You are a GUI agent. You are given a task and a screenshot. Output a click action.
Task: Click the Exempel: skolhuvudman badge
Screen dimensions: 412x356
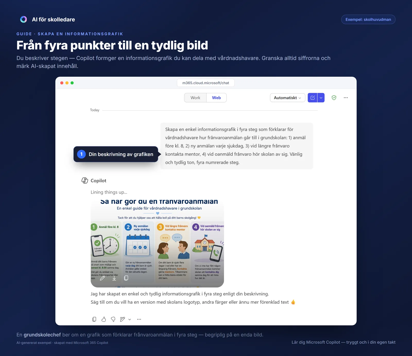pyautogui.click(x=368, y=20)
